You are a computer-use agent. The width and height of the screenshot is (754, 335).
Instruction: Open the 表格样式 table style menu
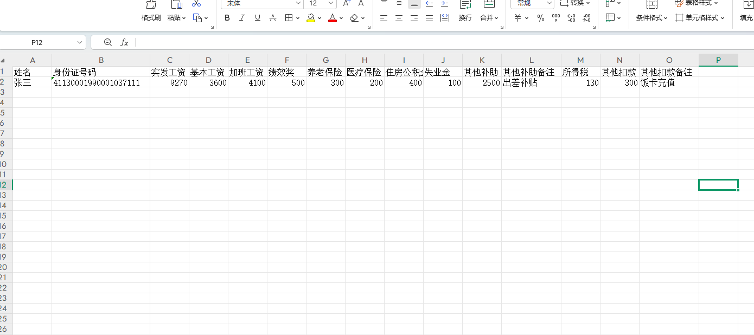tap(699, 4)
